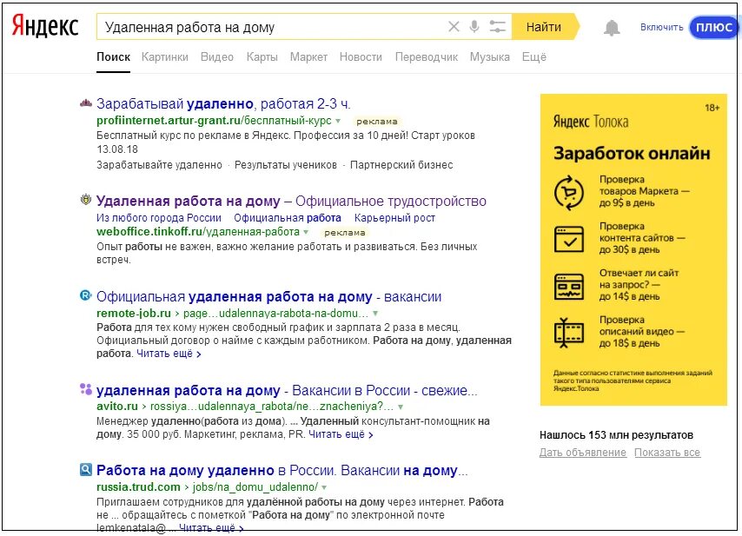Clear the search query with the X icon
The height and width of the screenshot is (536, 742).
tap(454, 26)
